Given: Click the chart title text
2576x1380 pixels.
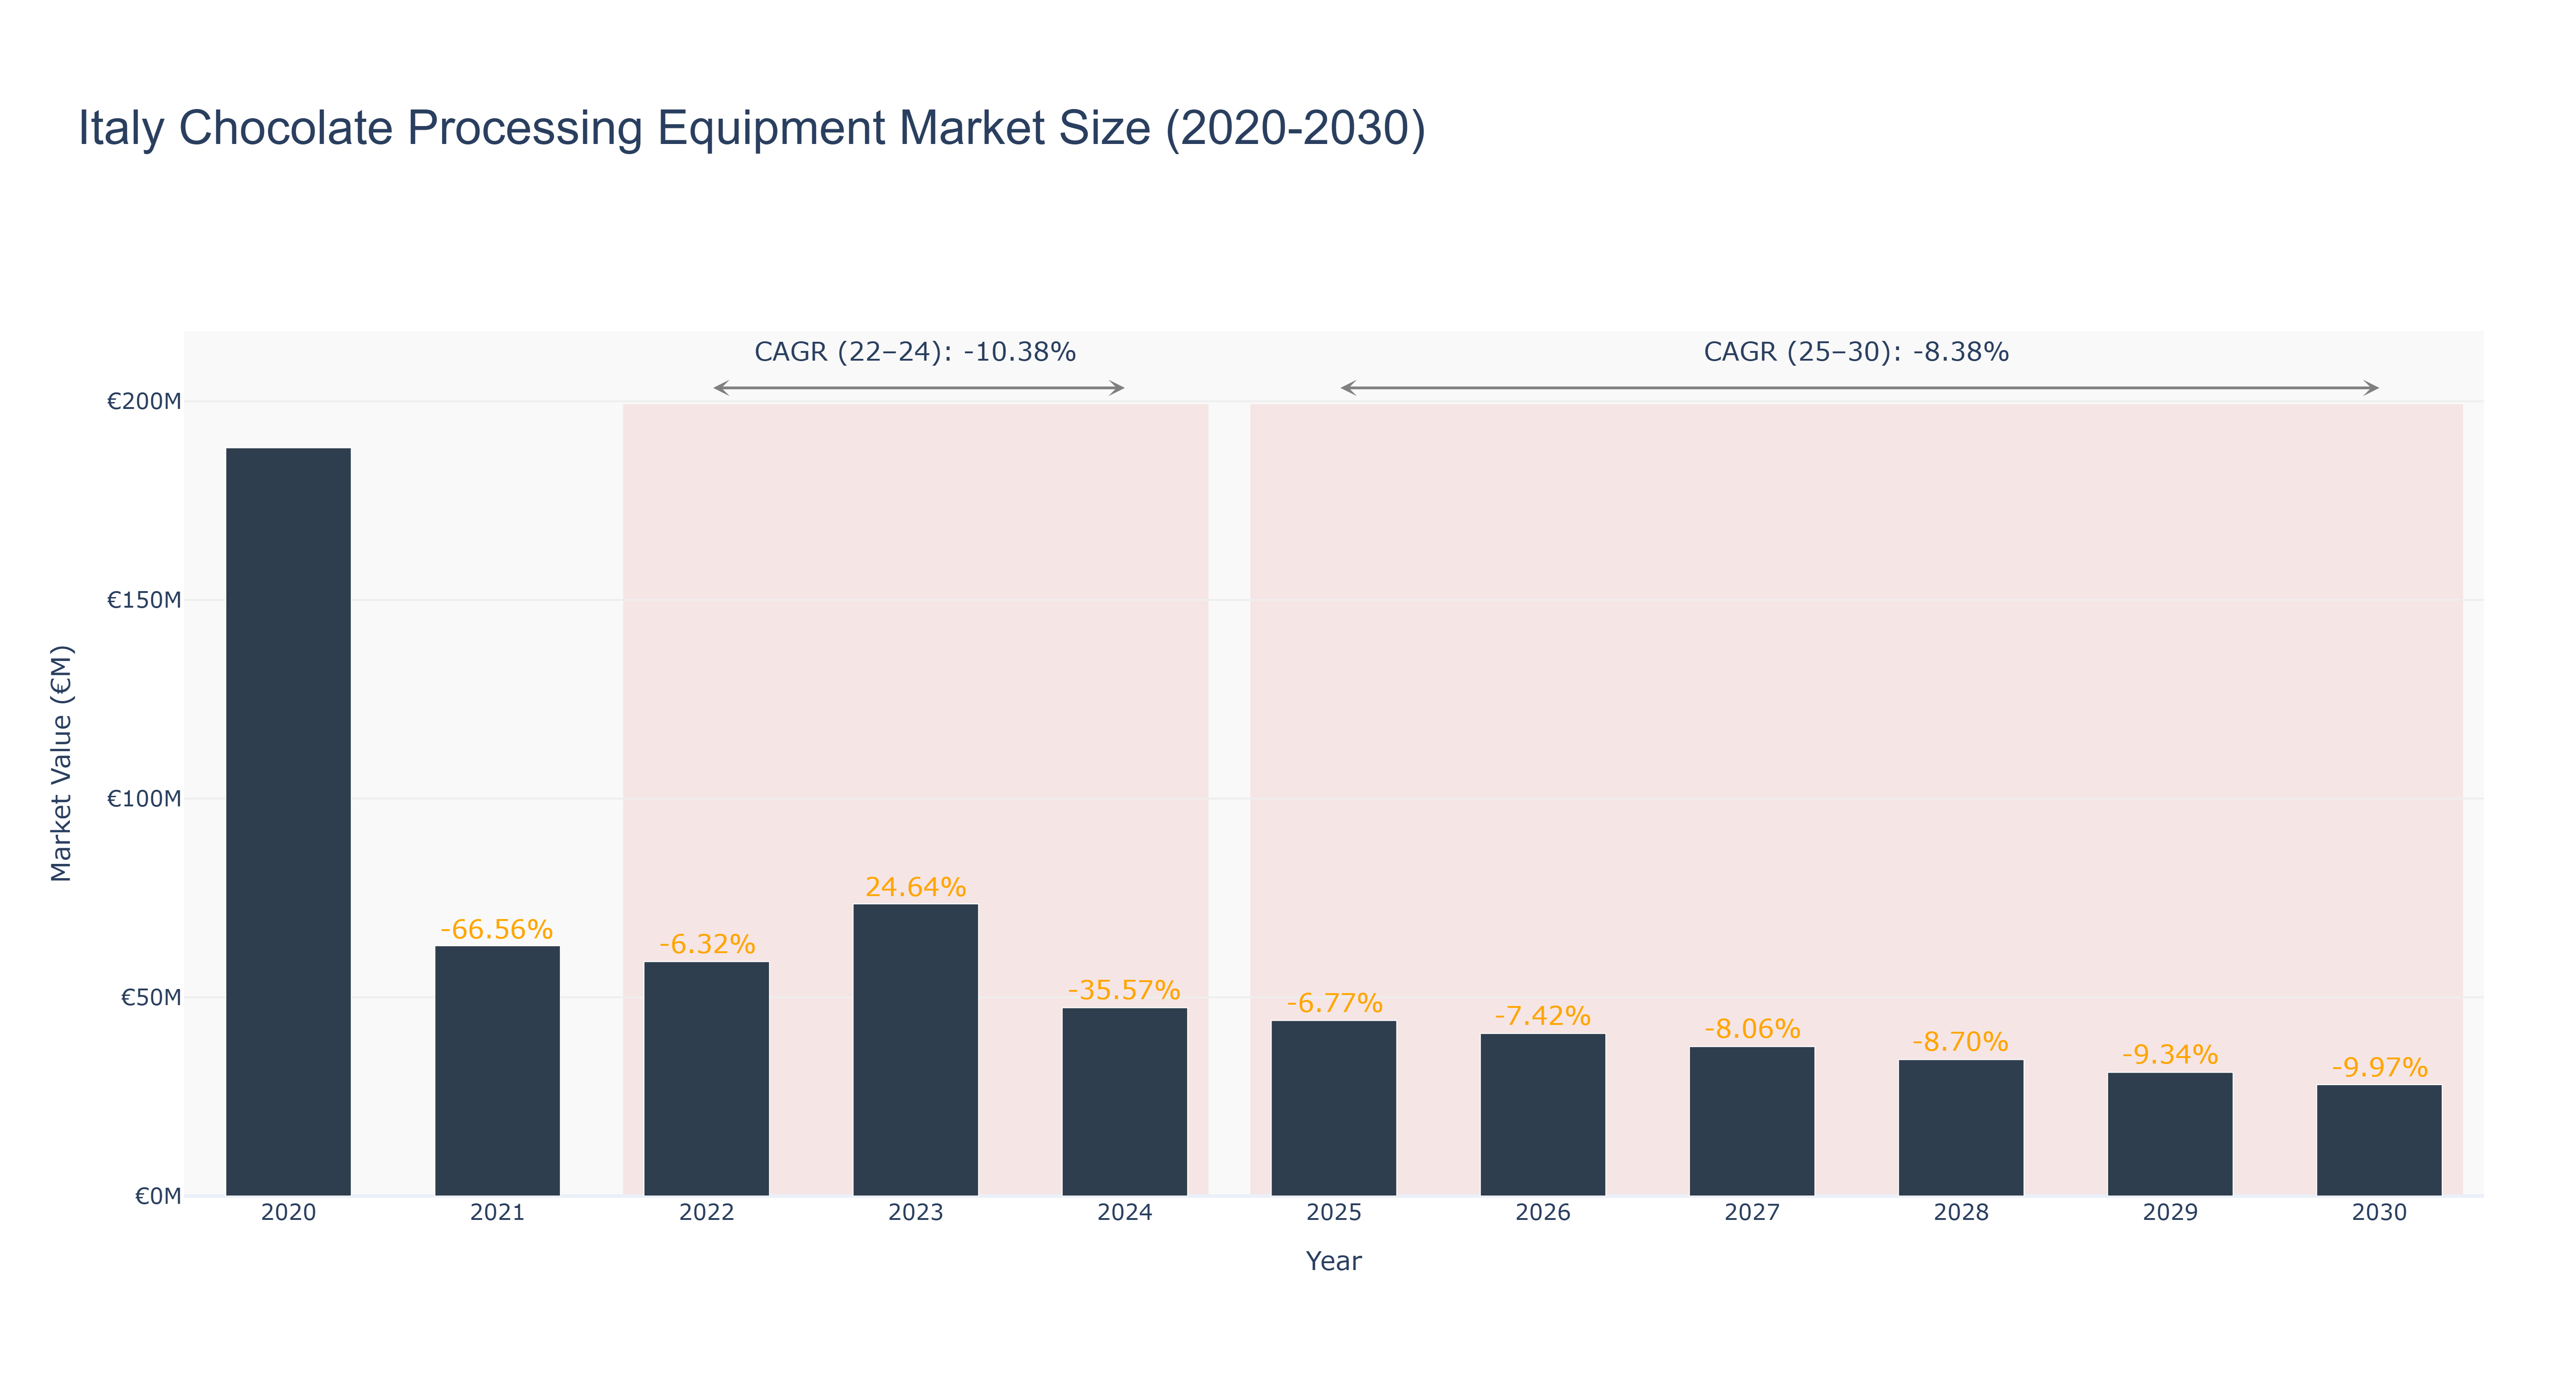Looking at the screenshot, I should click(752, 128).
